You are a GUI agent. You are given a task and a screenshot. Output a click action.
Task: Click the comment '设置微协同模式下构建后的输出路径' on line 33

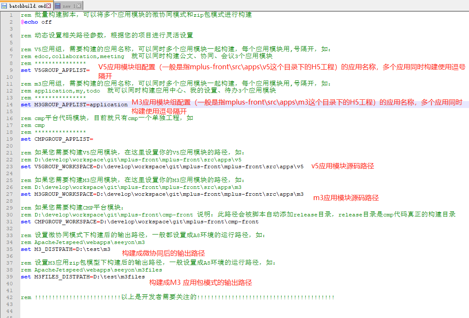143,235
